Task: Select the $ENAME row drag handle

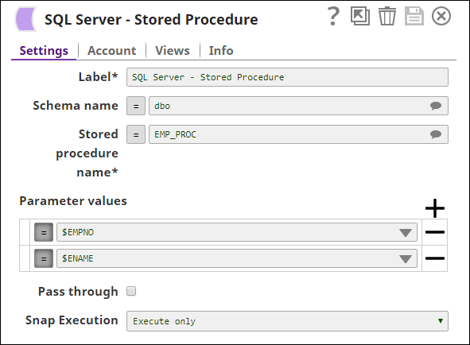Action: click(25, 258)
